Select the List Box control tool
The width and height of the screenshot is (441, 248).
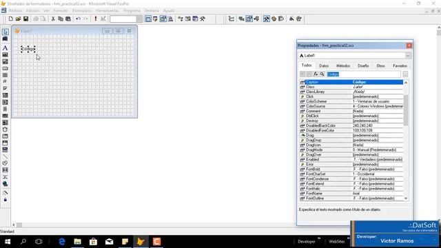pyautogui.click(x=5, y=102)
